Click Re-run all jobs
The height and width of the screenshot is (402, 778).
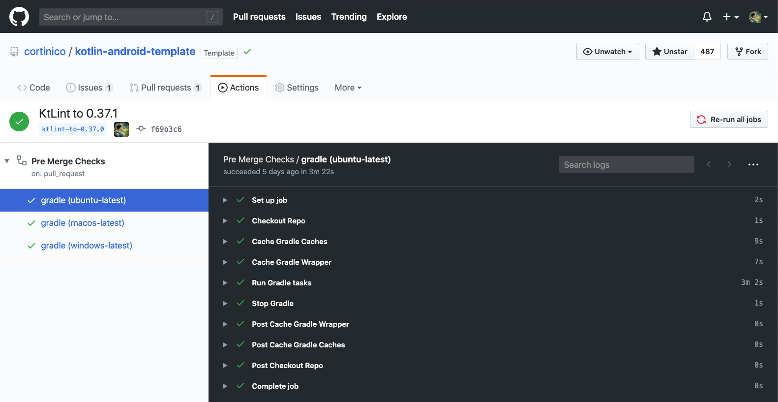[x=729, y=120]
